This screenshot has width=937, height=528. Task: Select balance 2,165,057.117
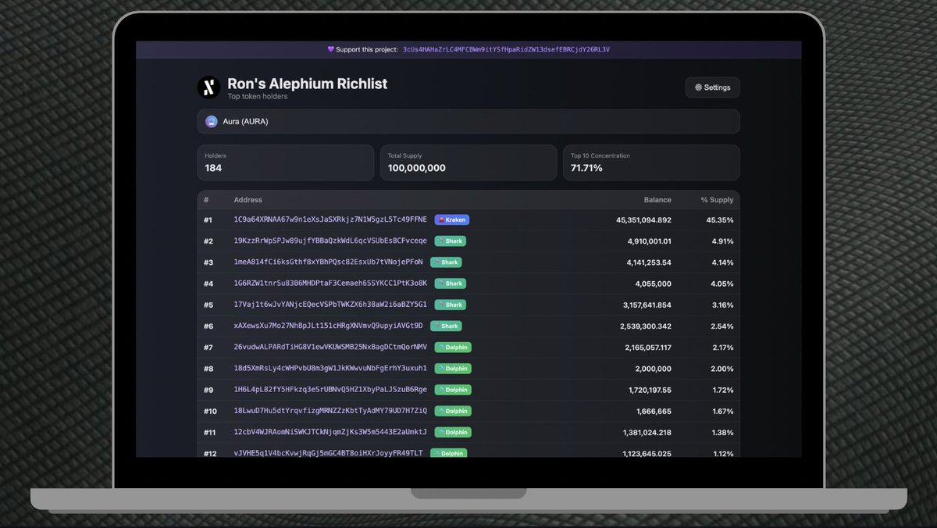click(x=648, y=348)
